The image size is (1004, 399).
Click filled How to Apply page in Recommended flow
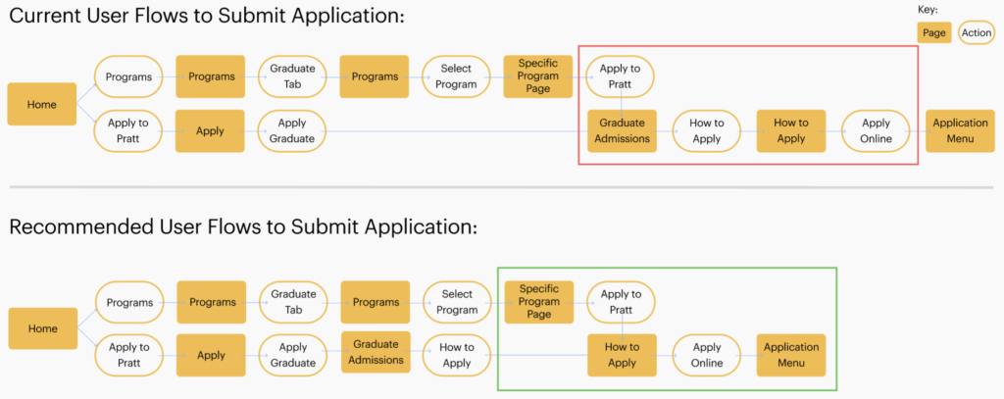tap(623, 356)
